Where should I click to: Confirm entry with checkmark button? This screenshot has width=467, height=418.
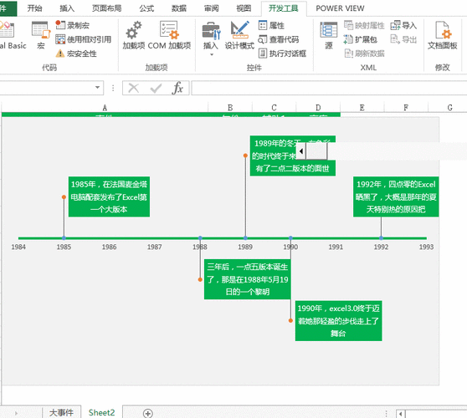click(x=156, y=88)
